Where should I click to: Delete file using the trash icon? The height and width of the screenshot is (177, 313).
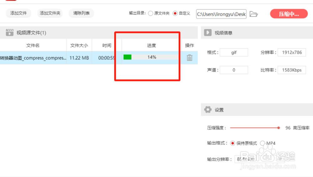(x=189, y=58)
